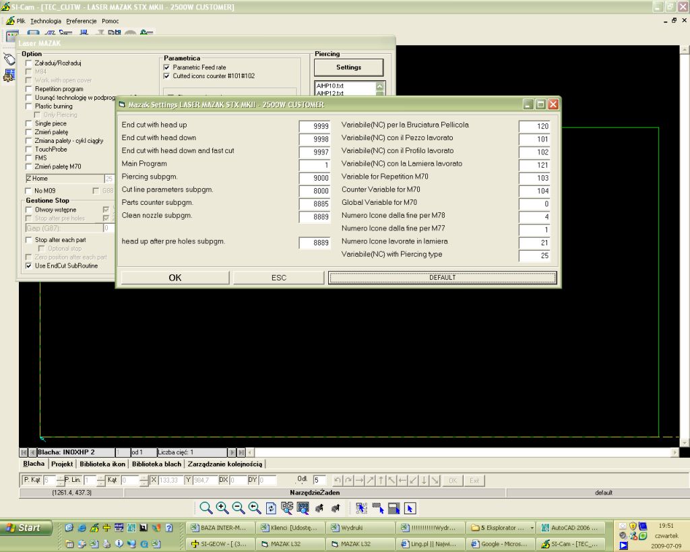
Task: Click the Variabile(NC) with Piercing type field
Action: (x=534, y=255)
